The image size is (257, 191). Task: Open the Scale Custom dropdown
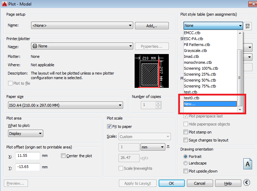coord(145,136)
